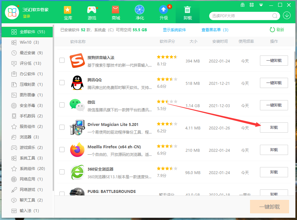Open the 商城 store tab

tap(116, 13)
